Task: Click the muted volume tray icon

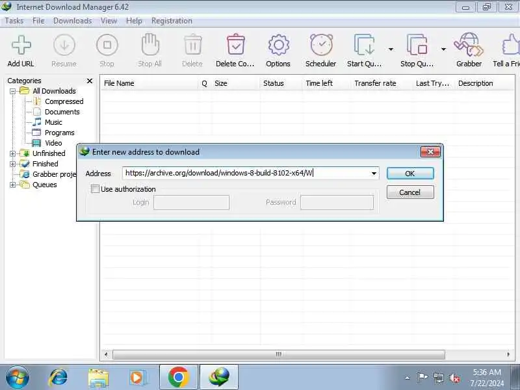Action: pos(454,378)
